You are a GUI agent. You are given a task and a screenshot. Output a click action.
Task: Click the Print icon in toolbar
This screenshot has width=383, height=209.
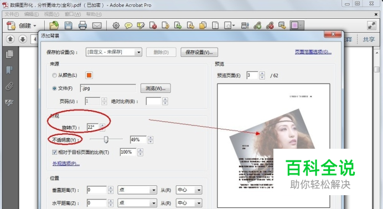point(82,25)
